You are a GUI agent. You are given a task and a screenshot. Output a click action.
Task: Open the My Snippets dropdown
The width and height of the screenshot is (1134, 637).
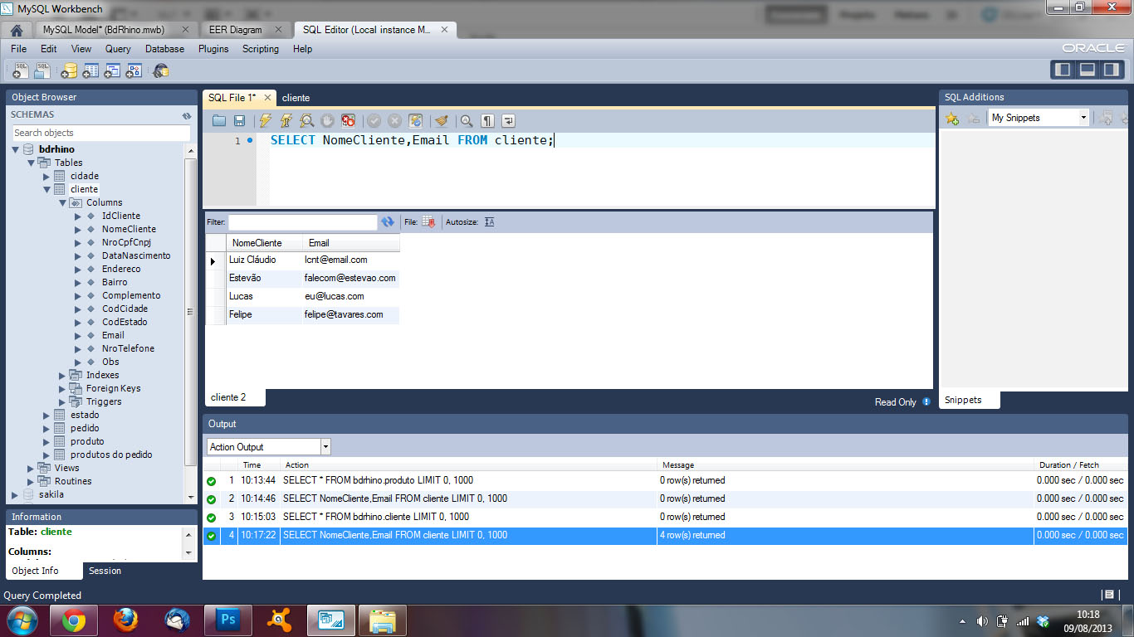click(1083, 118)
